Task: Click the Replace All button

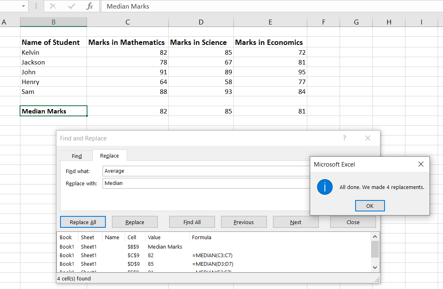Action: [83, 222]
